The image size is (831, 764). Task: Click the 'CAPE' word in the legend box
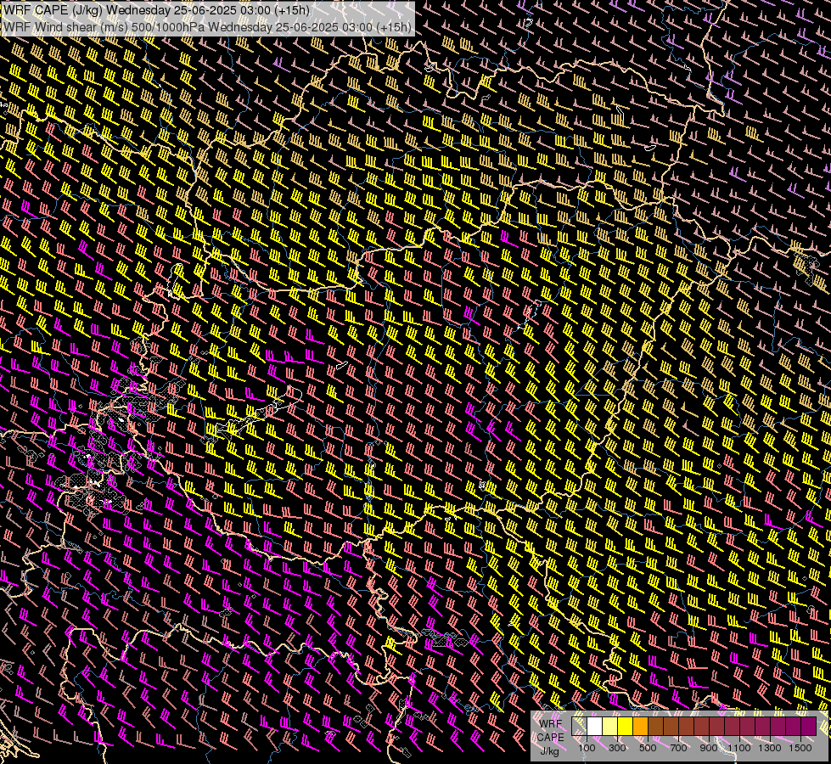551,738
